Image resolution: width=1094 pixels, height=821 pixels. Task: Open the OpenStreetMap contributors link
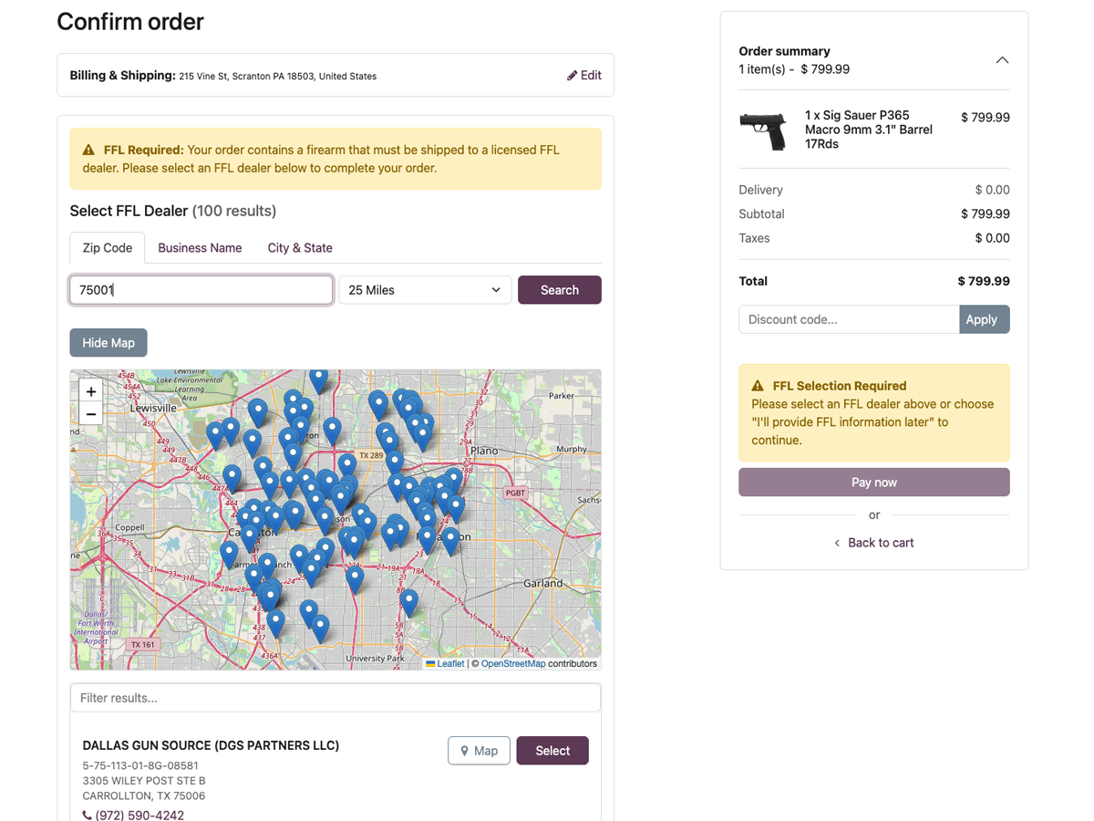(512, 663)
